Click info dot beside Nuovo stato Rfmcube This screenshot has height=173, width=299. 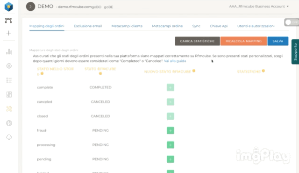point(194,71)
